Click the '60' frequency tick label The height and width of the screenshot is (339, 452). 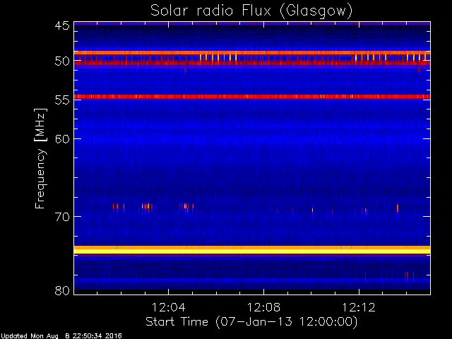tap(62, 139)
